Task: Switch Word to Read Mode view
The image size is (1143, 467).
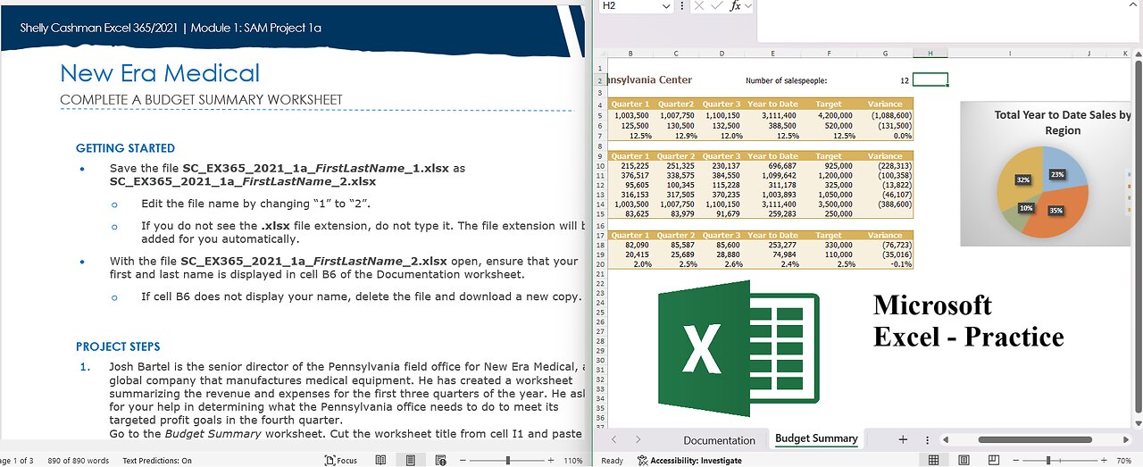Action: [380, 461]
